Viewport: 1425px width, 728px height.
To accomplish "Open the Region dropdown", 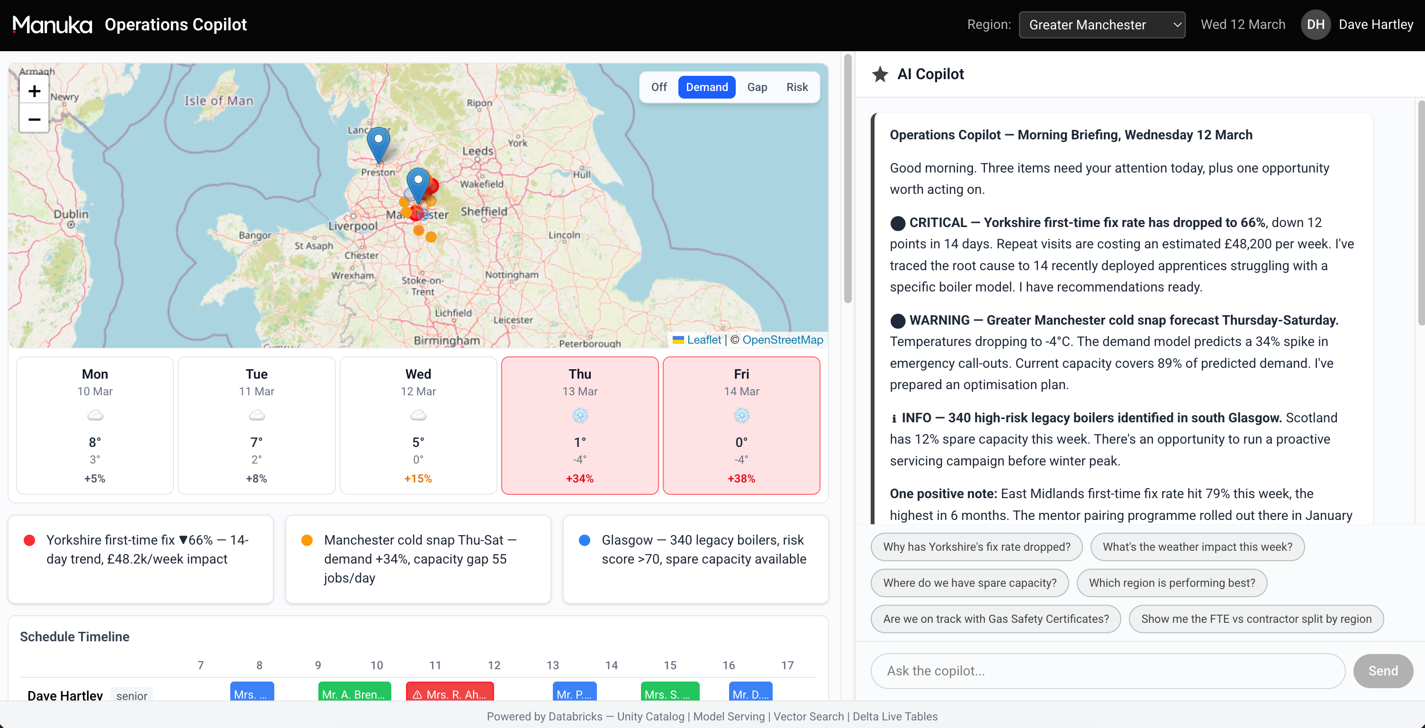I will [1101, 25].
